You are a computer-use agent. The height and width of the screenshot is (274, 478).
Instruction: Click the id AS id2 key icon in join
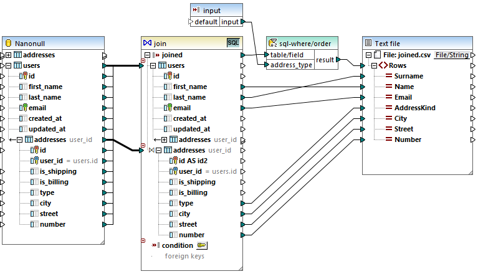(x=173, y=161)
